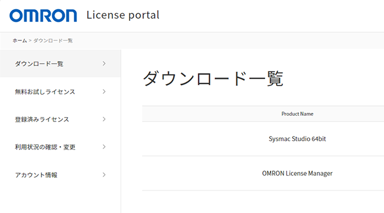The height and width of the screenshot is (213, 384).
Task: Click the ダウンロード一覧 breadcrumb entry
Action: click(53, 41)
